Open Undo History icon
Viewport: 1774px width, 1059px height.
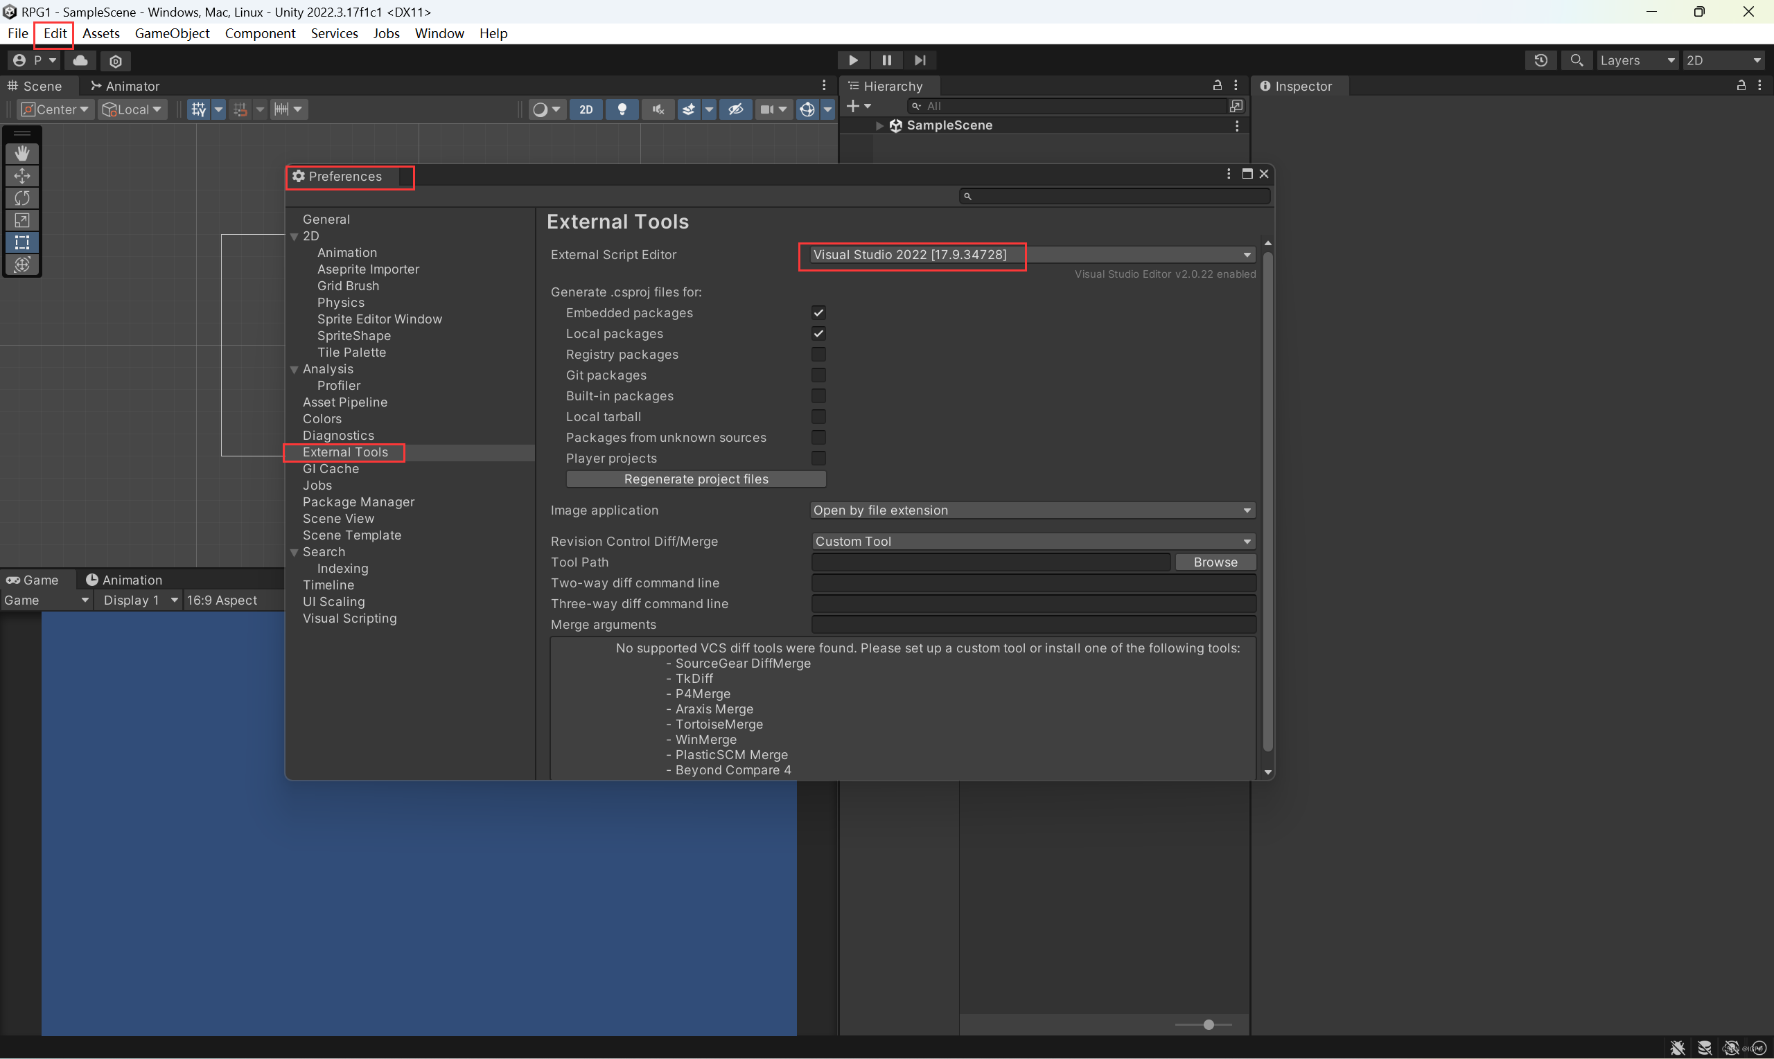[x=1540, y=61]
